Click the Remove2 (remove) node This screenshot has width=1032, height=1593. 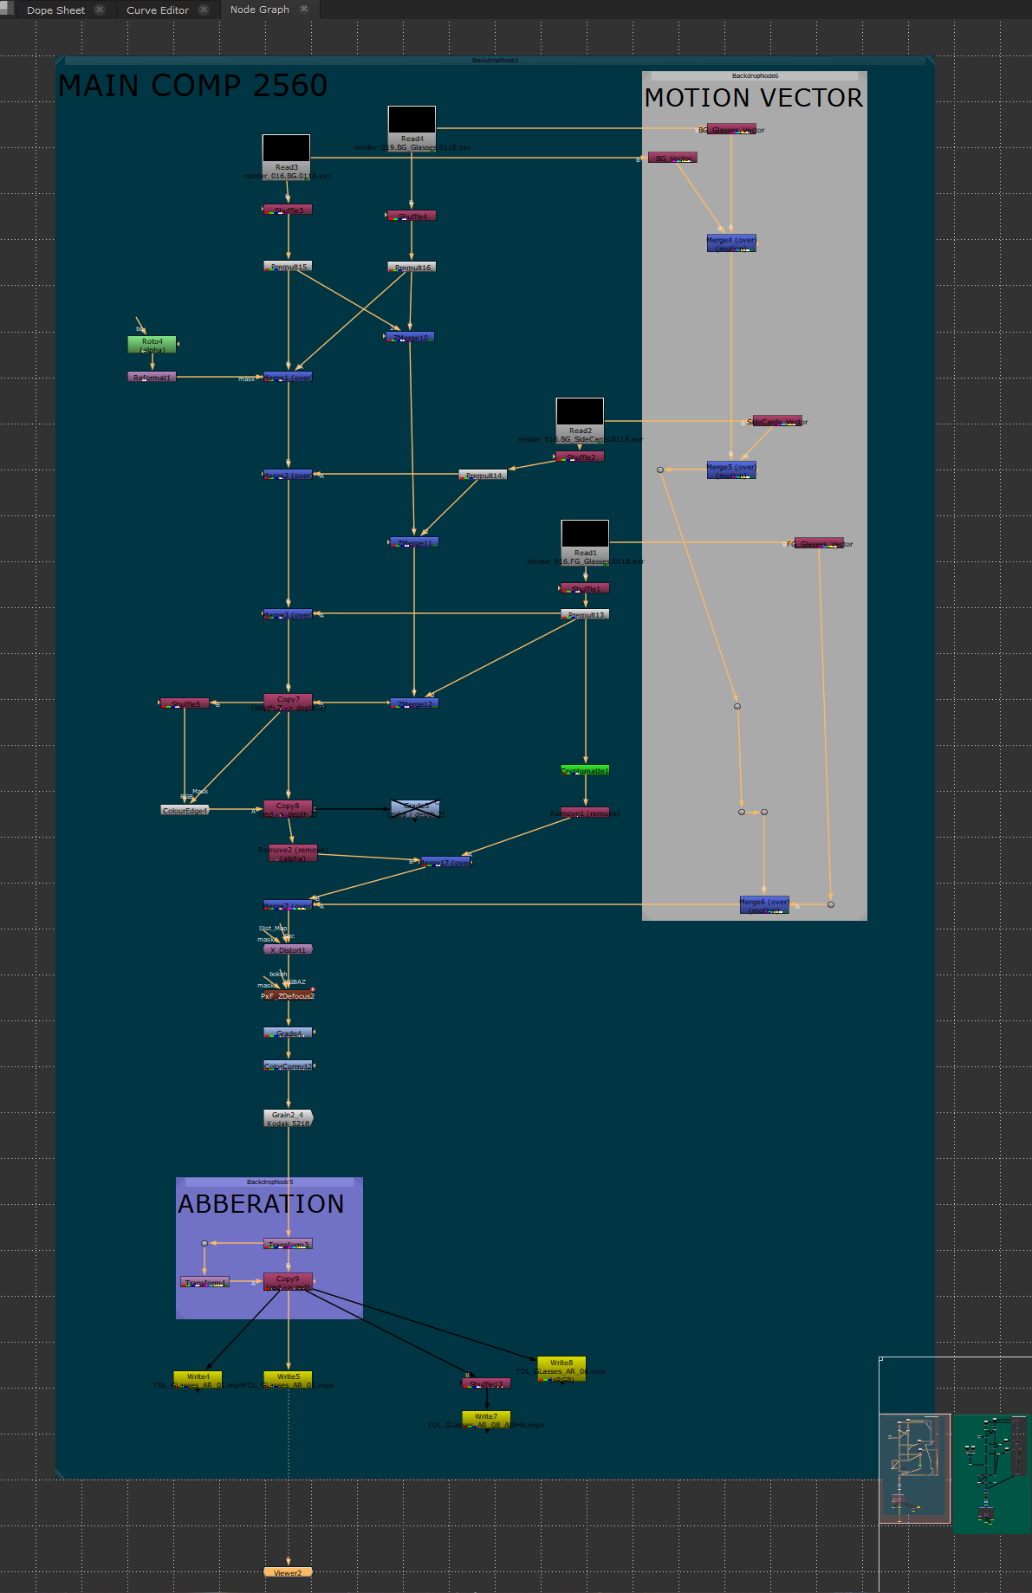click(293, 853)
